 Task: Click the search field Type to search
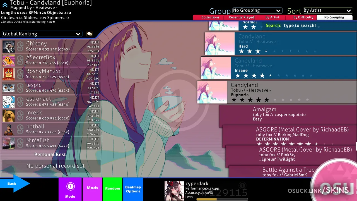(300, 25)
